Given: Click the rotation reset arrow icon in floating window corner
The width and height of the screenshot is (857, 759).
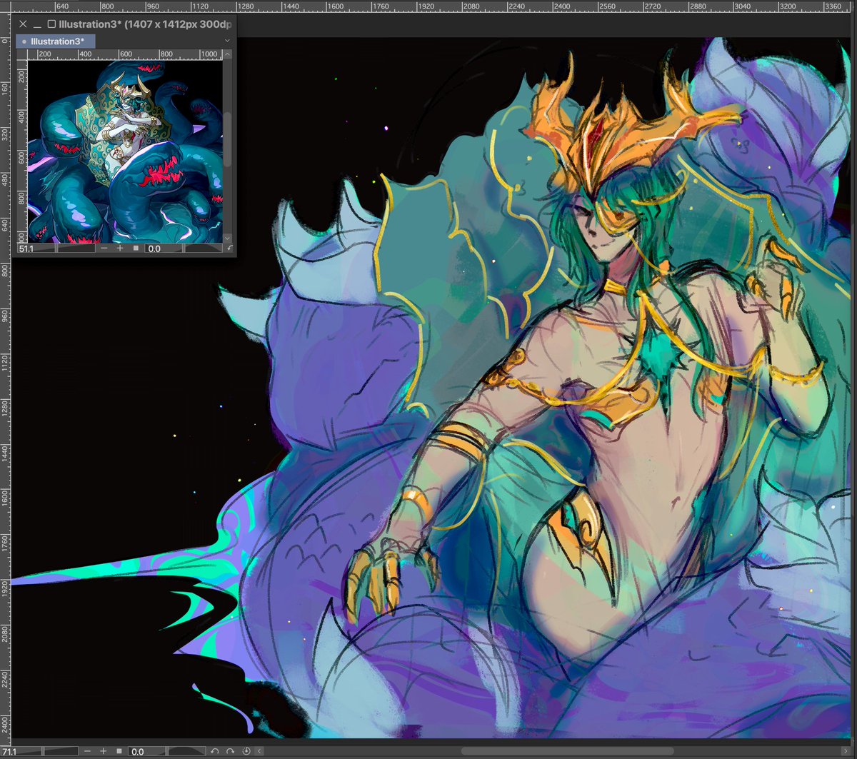Looking at the screenshot, I should [230, 248].
